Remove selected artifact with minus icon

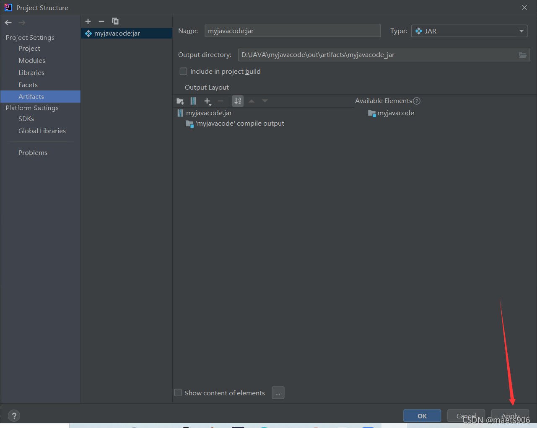[x=101, y=21]
